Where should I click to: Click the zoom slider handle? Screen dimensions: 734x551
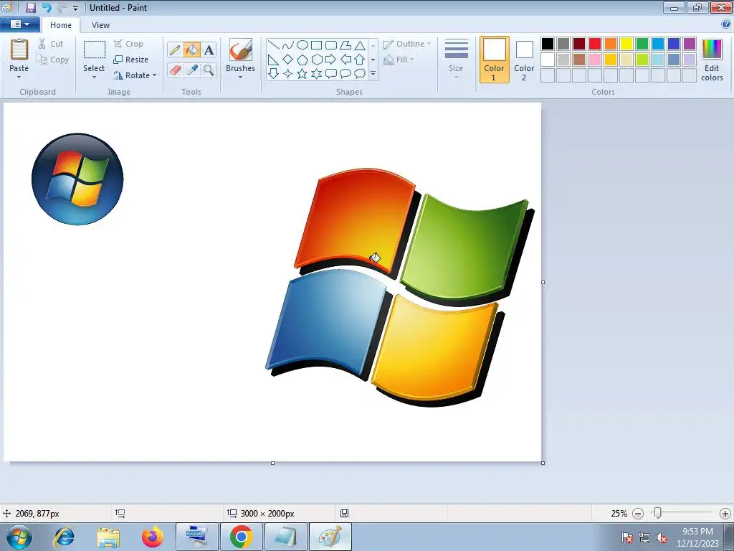[x=658, y=513]
